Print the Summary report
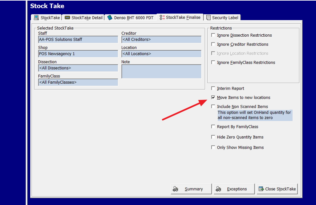This screenshot has height=205, width=316. (191, 189)
